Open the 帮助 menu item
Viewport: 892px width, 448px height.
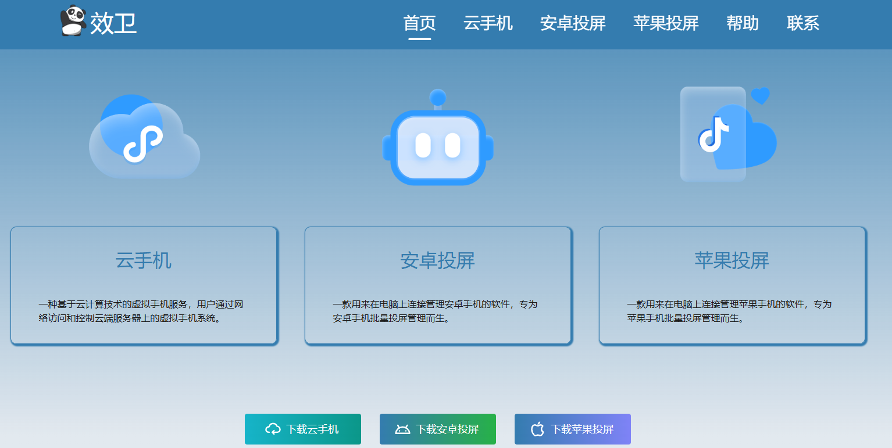[743, 23]
